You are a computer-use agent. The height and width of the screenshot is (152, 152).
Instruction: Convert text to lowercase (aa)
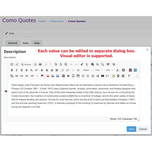[x=17, y=76]
